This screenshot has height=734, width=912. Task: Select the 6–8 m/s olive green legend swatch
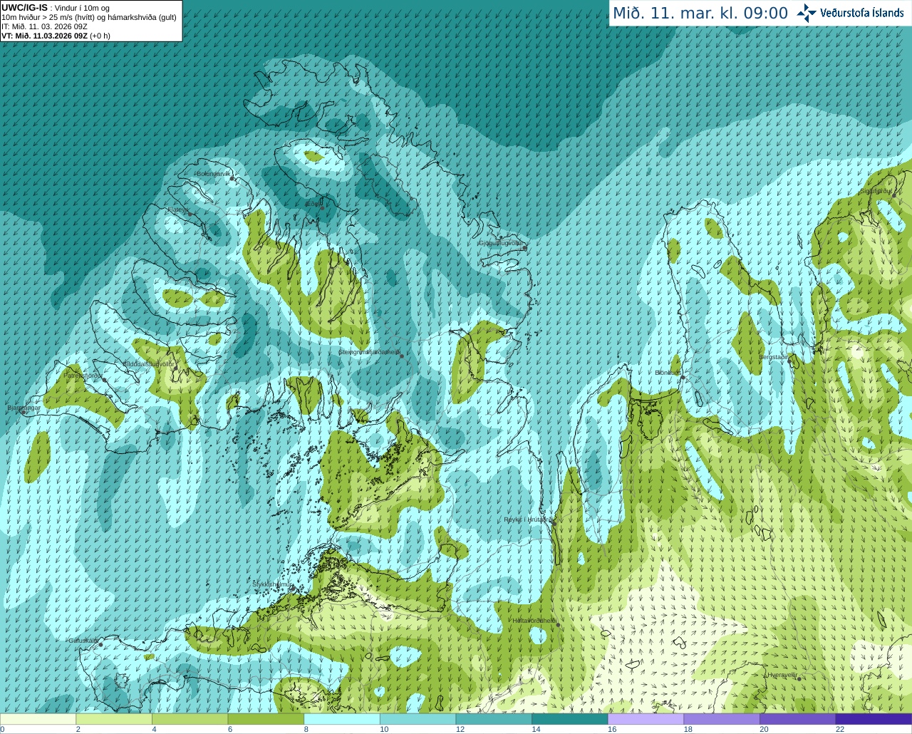pos(266,719)
